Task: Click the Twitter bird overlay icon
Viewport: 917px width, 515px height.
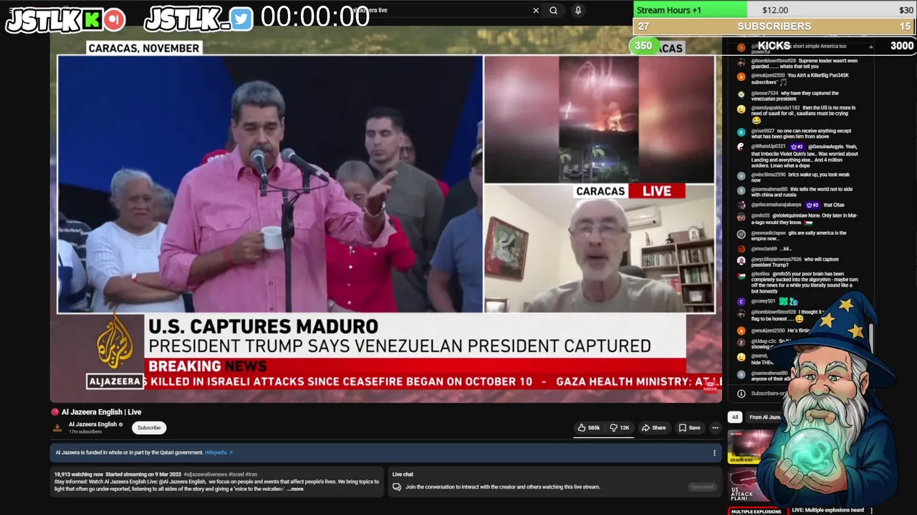Action: (241, 20)
